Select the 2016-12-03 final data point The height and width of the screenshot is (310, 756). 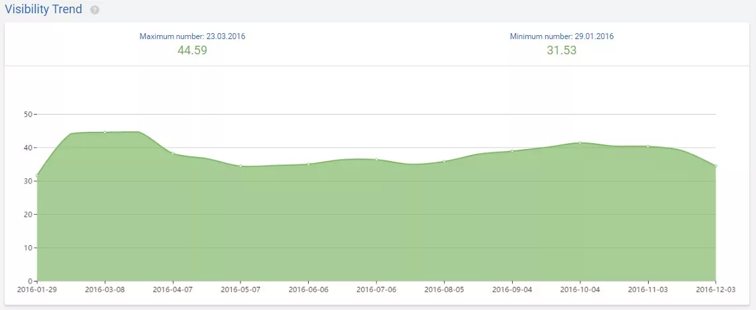pyautogui.click(x=716, y=166)
